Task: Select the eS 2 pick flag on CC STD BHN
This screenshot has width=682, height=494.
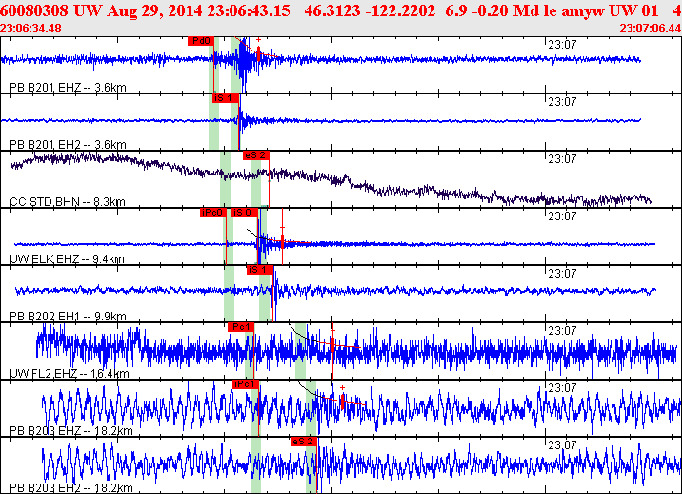Action: coord(255,155)
